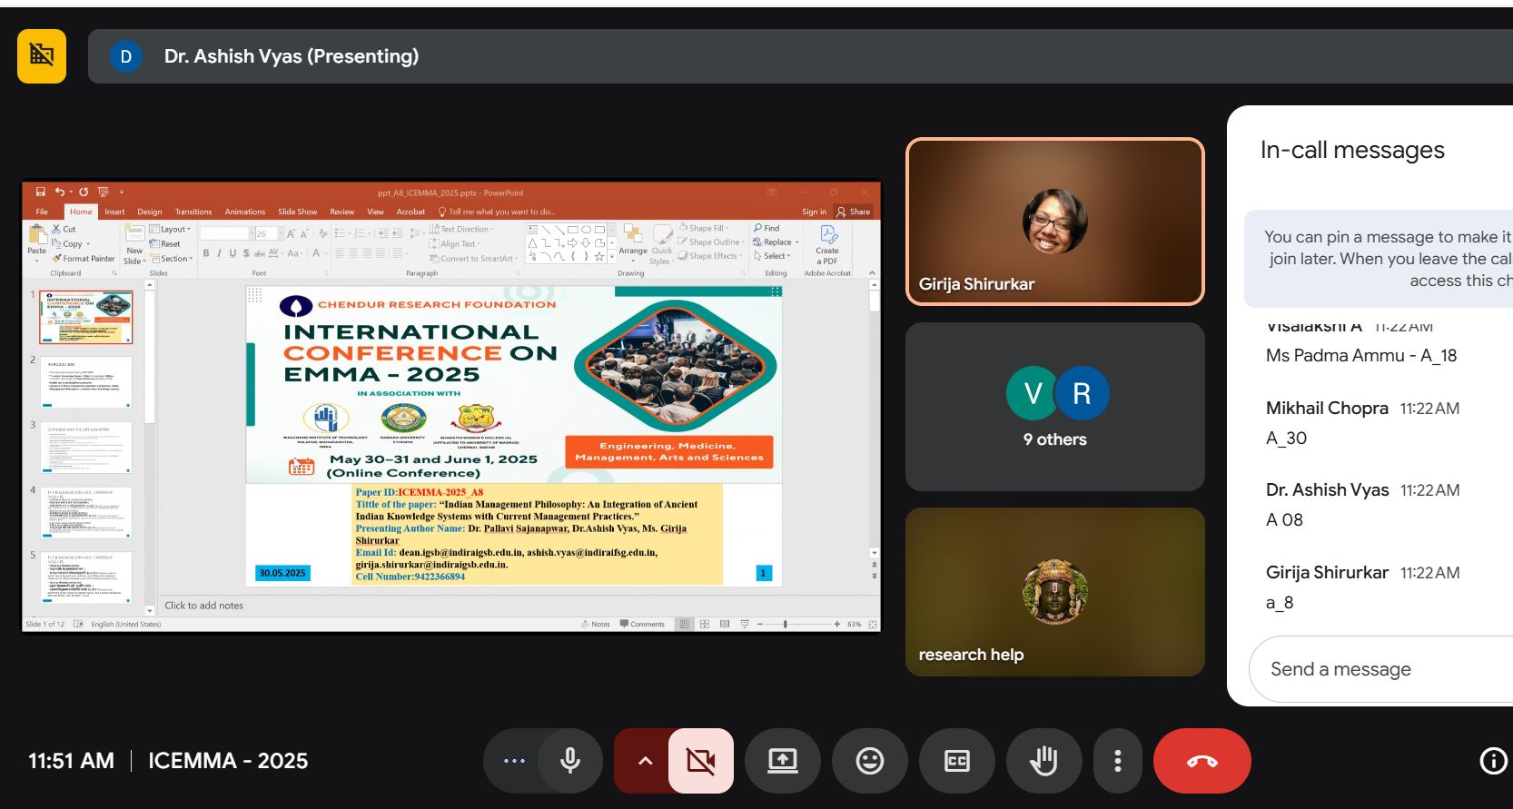Click Reset in Slides group
1513x809 pixels.
(x=165, y=243)
